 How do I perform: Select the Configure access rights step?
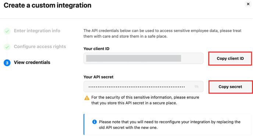40,46
